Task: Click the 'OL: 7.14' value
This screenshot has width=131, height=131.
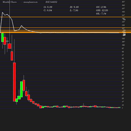Action: pos(101,14)
